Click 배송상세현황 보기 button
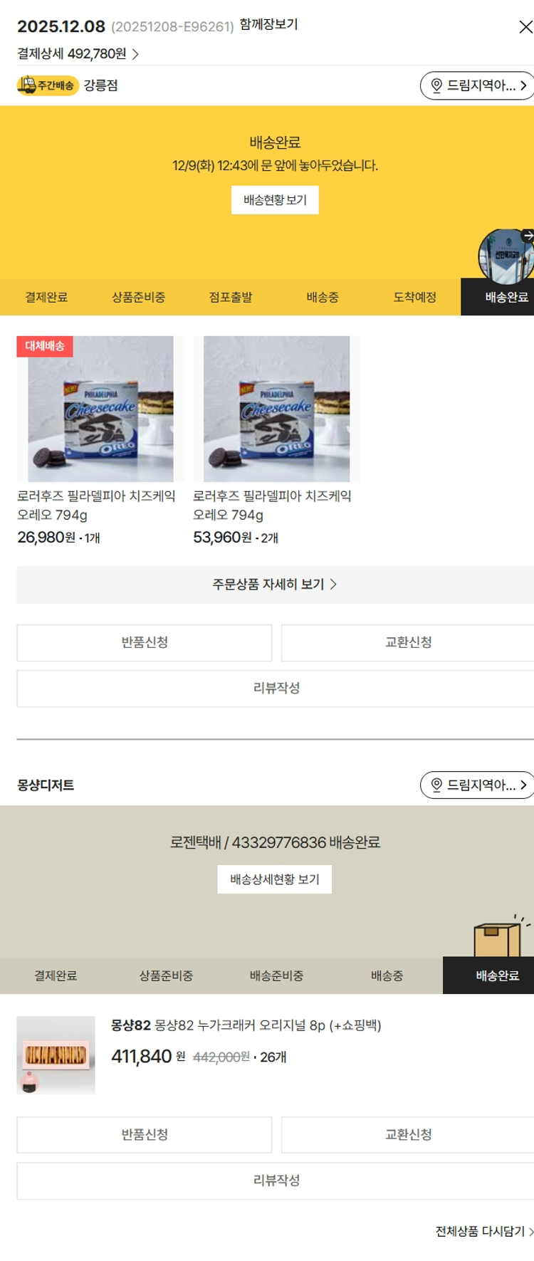Screen dimensions: 534x1261 [x=275, y=879]
